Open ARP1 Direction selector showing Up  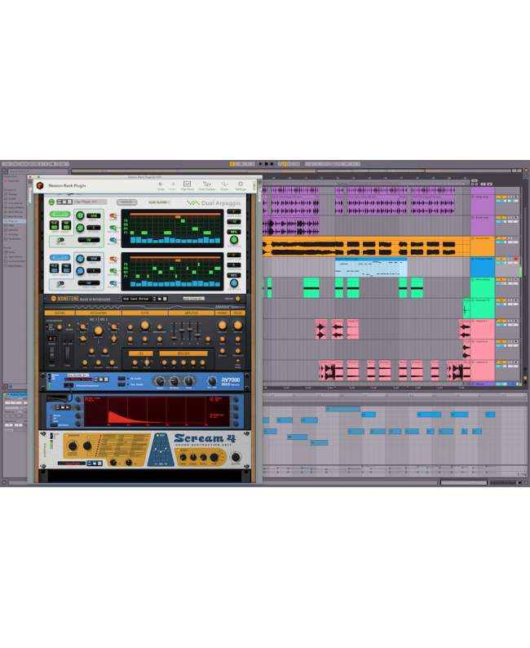pos(90,240)
